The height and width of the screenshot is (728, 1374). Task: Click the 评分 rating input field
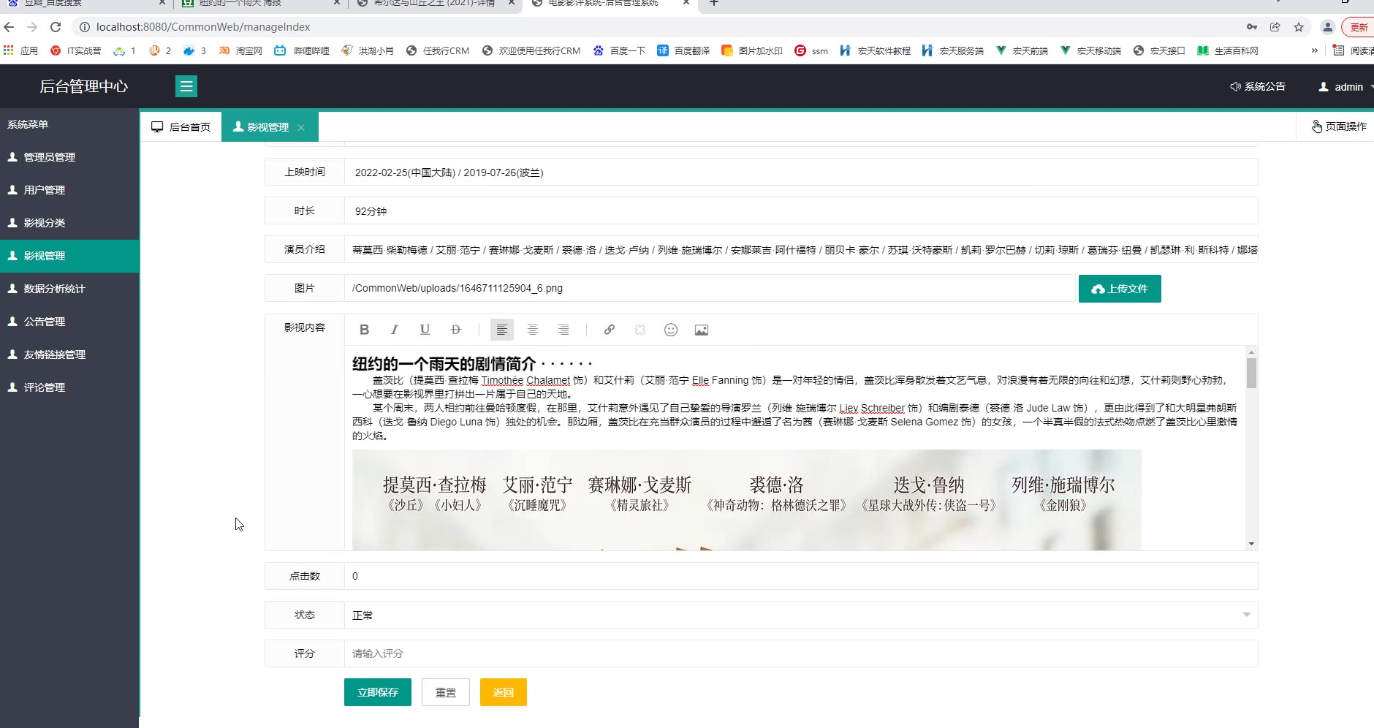tap(801, 653)
